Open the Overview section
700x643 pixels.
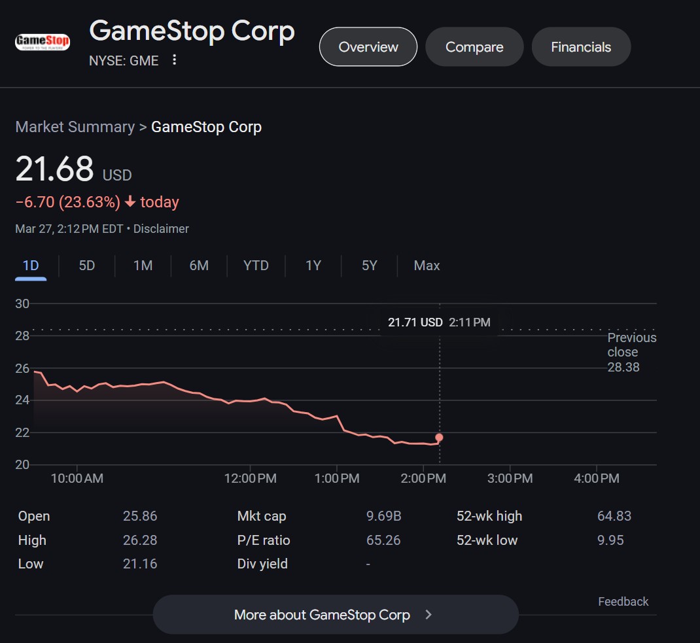[x=368, y=46]
